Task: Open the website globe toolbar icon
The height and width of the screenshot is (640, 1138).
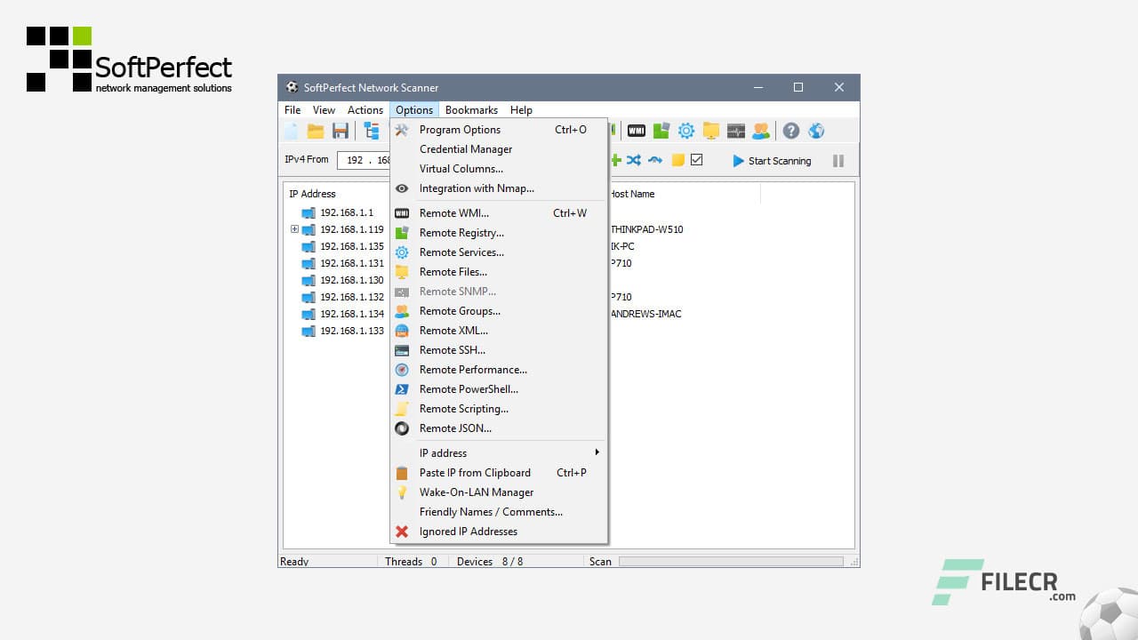Action: [x=816, y=131]
